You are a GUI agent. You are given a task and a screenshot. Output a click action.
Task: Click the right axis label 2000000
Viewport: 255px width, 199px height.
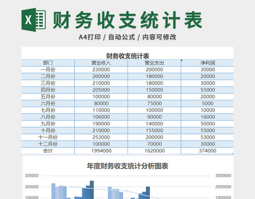tap(223, 187)
